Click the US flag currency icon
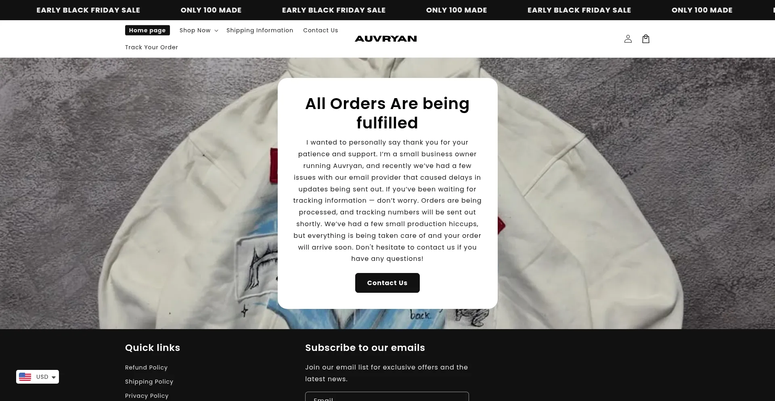775x401 pixels. (x=25, y=377)
